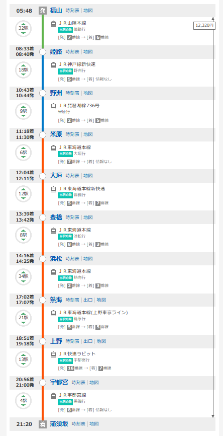Expand the 34駅 stops after 浜松
Screen dimensions: 223x436
(23, 277)
